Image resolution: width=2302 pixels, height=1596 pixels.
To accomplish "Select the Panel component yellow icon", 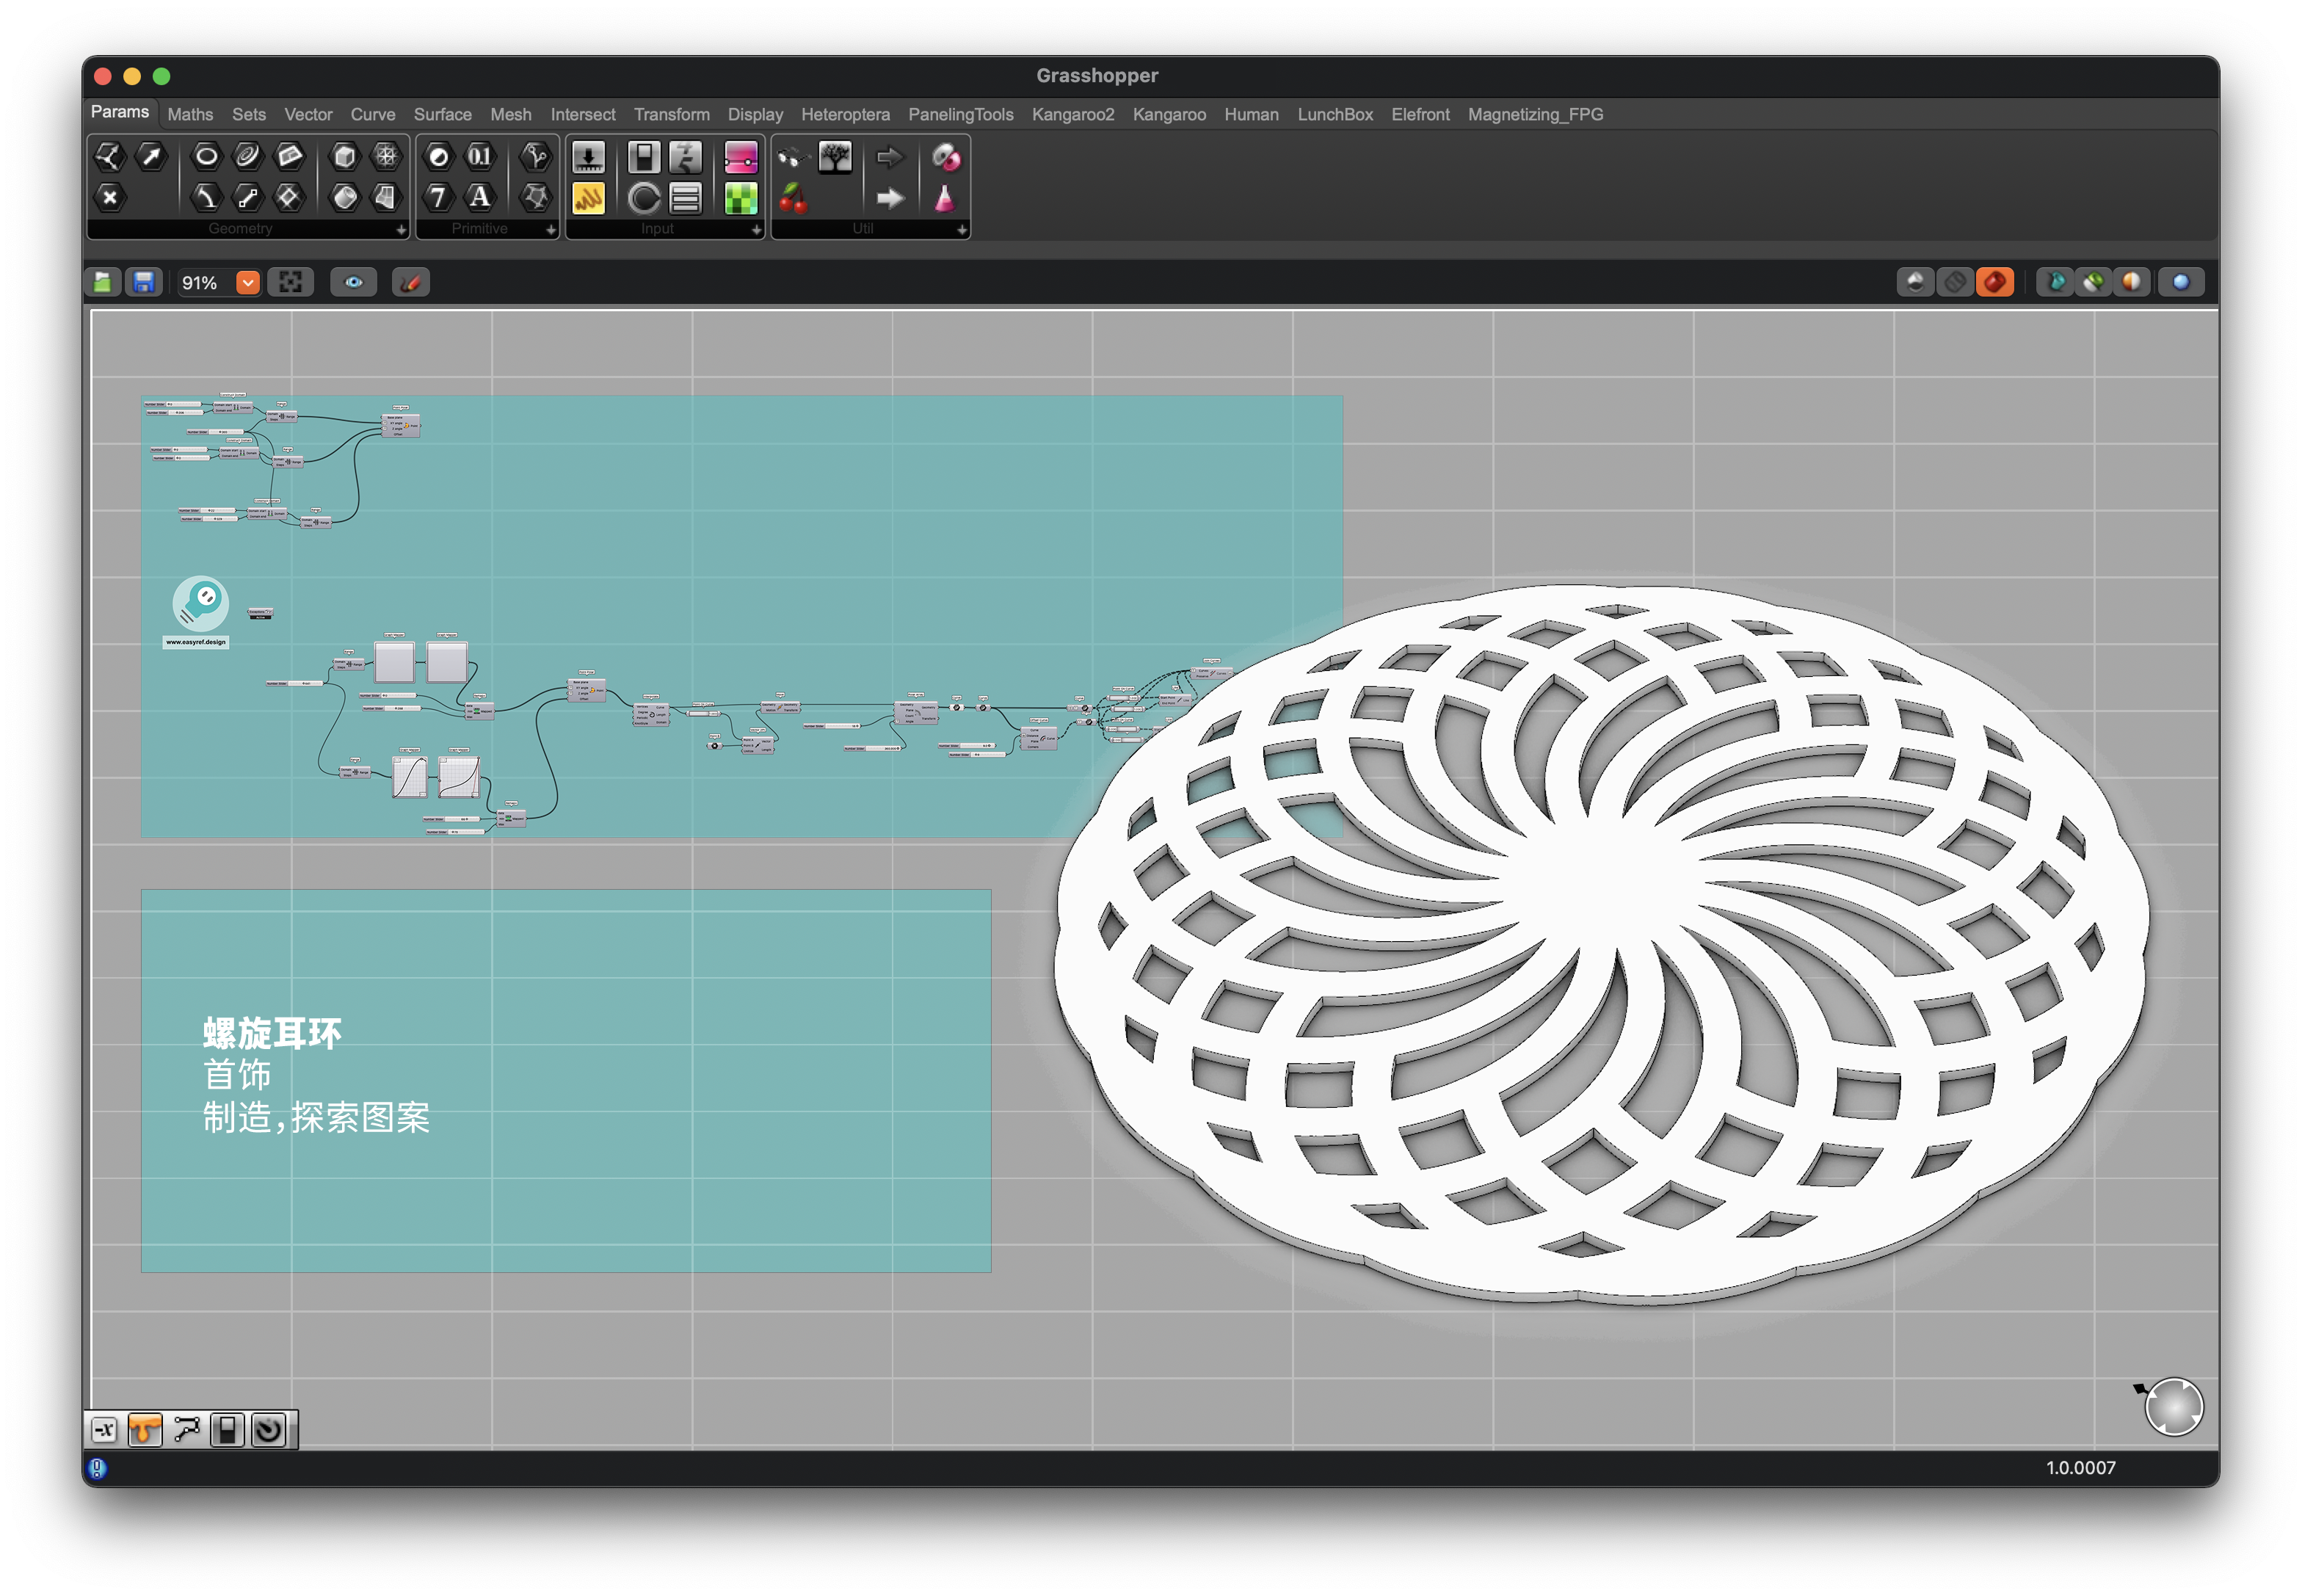I will (589, 198).
